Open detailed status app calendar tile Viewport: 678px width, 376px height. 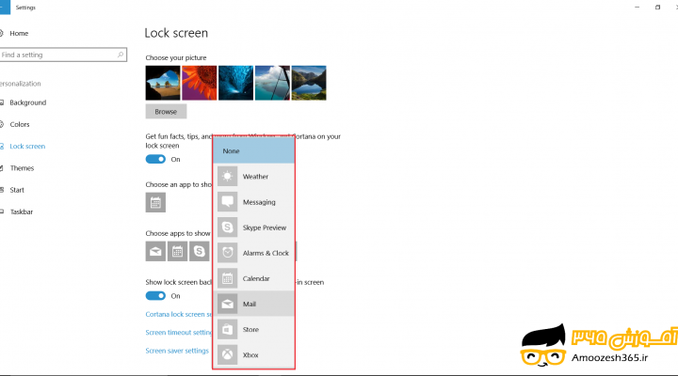click(155, 202)
